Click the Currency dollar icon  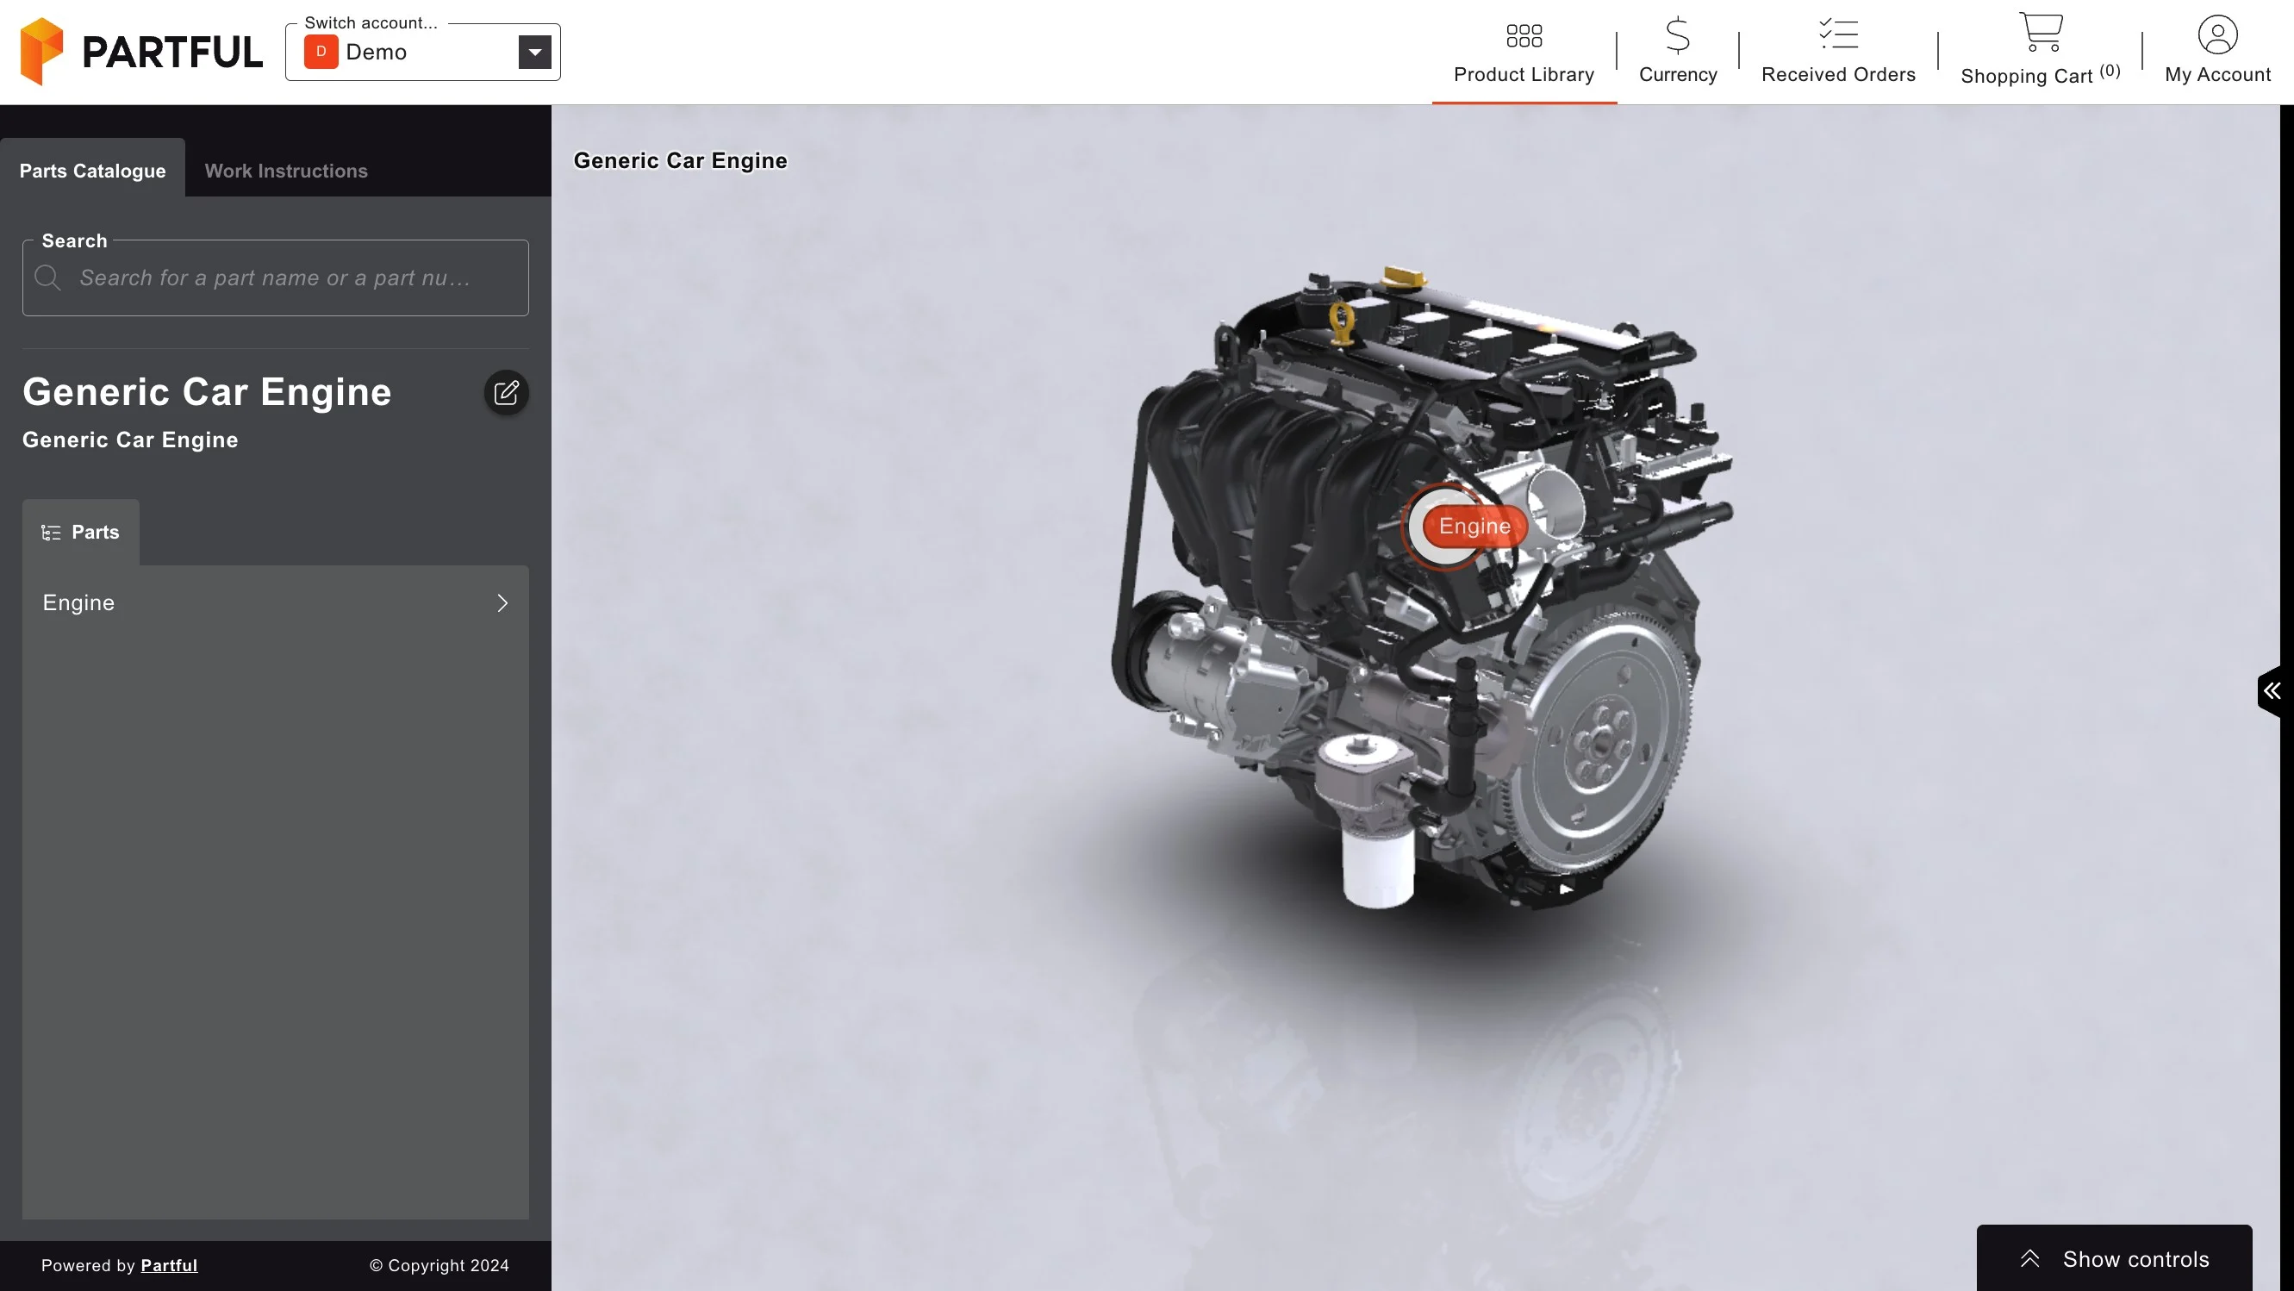point(1678,35)
